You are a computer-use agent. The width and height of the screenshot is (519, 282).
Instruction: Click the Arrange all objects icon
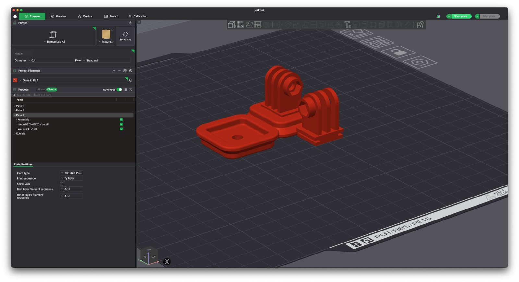(258, 25)
